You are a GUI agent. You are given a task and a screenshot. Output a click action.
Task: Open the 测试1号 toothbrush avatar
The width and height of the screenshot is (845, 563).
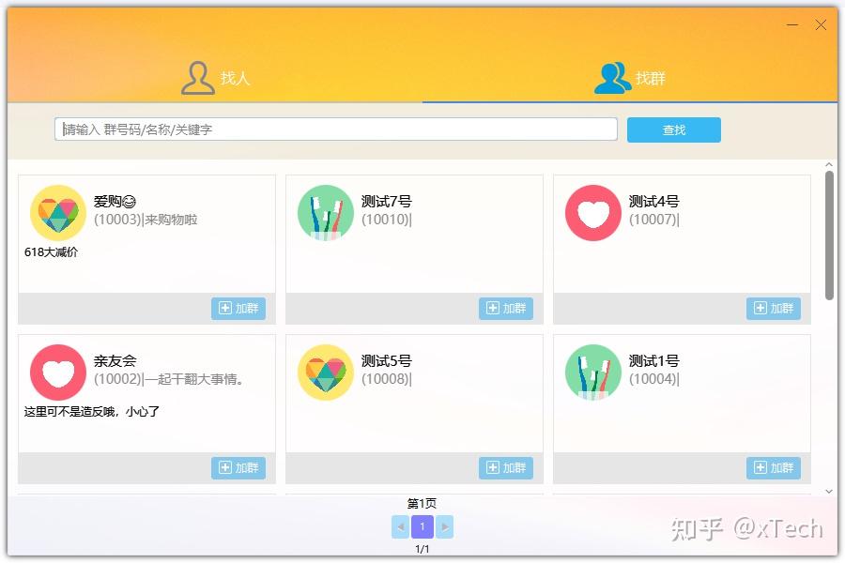593,373
